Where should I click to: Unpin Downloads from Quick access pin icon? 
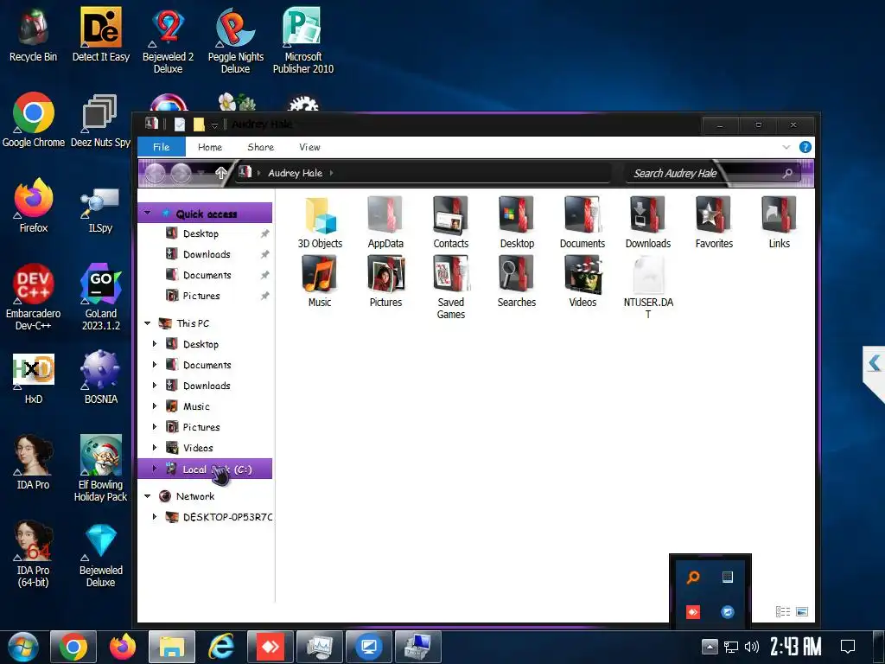point(264,255)
